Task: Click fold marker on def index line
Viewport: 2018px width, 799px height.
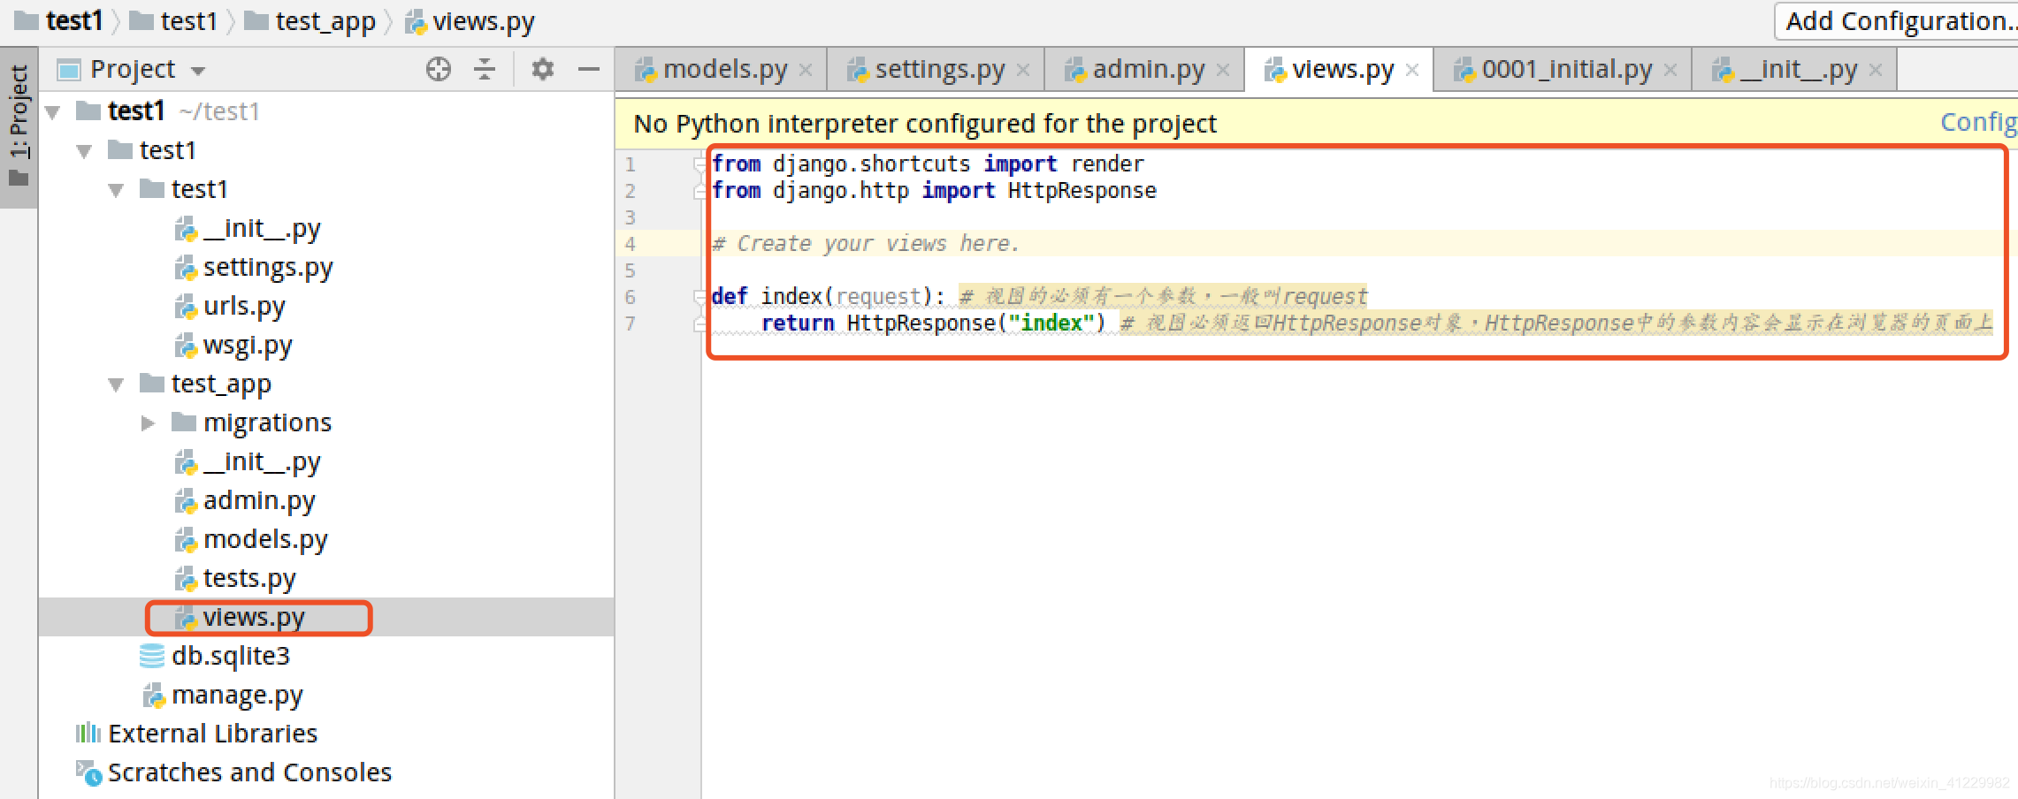Action: point(699,297)
